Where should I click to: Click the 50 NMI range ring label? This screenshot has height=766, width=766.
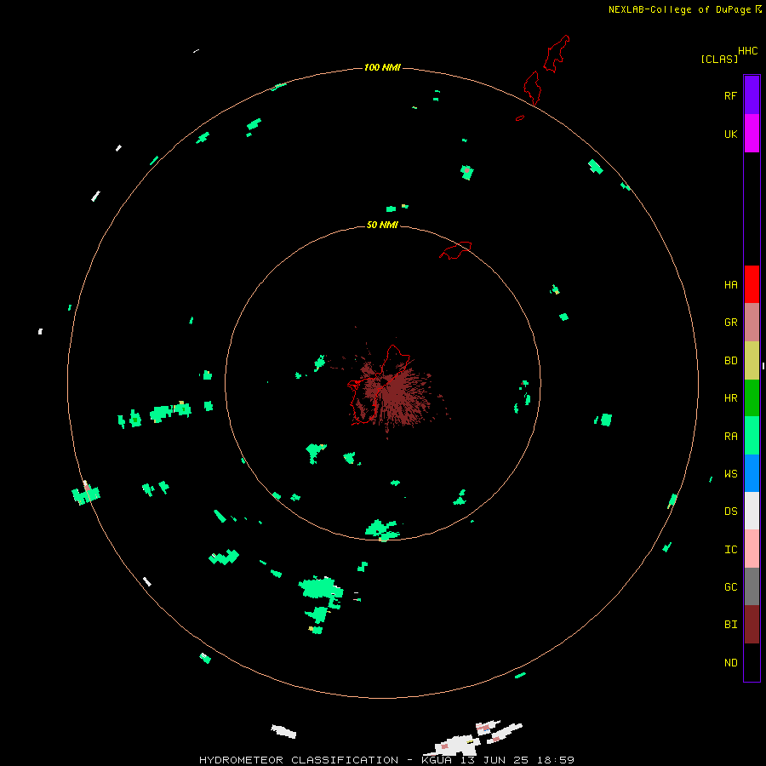pos(382,225)
